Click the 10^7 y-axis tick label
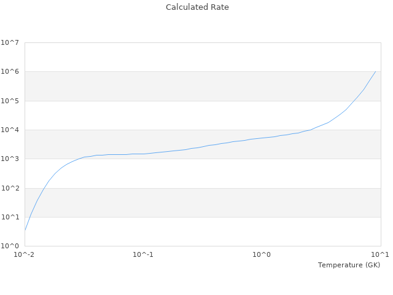Screen dimensions: 393x295 tap(10, 43)
